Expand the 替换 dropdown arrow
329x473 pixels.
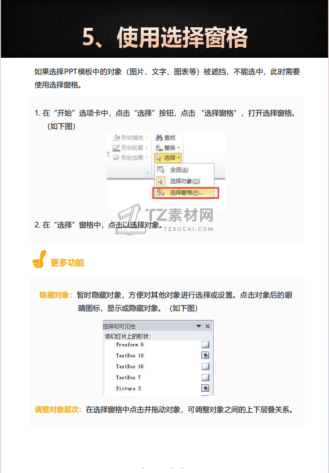coord(179,148)
